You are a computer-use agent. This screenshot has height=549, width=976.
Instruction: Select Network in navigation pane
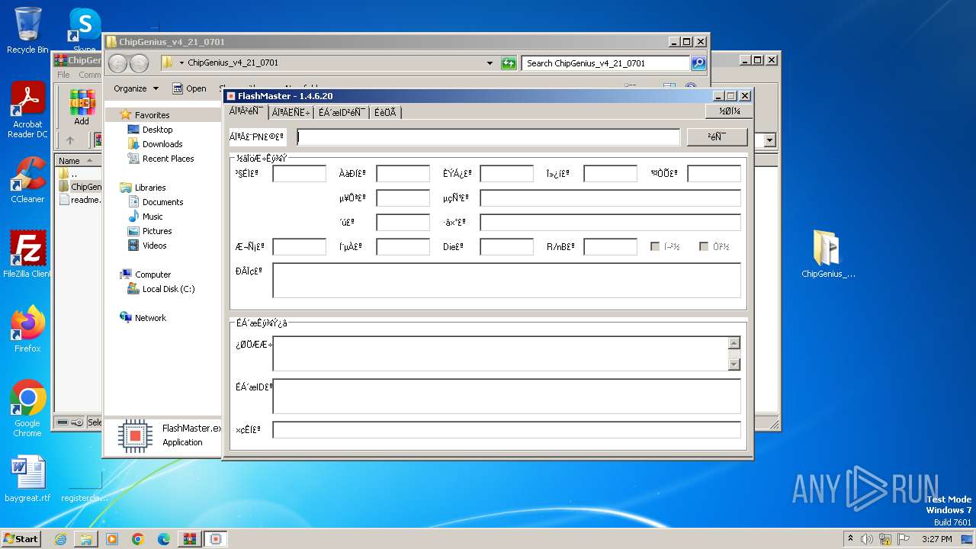[x=150, y=318]
